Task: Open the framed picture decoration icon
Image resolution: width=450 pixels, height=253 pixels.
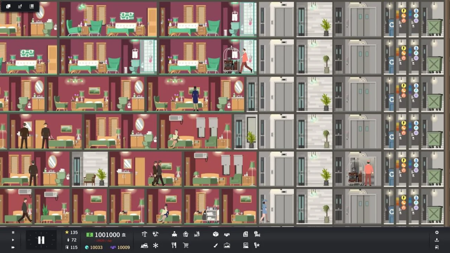Action: pyautogui.click(x=227, y=245)
